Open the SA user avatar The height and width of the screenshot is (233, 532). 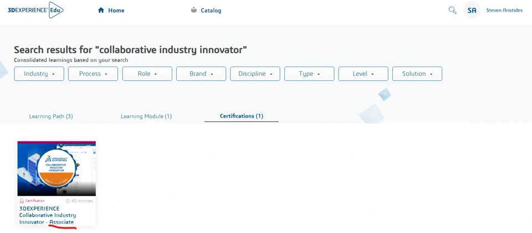pyautogui.click(x=472, y=10)
